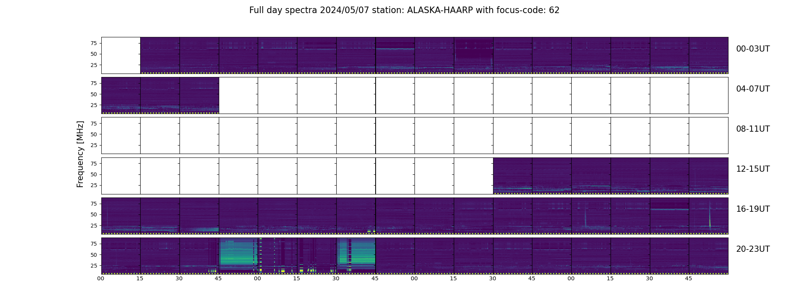The image size is (809, 308).
Task: Click the 25 tick label of the 20-23UT row
Action: coord(94,266)
